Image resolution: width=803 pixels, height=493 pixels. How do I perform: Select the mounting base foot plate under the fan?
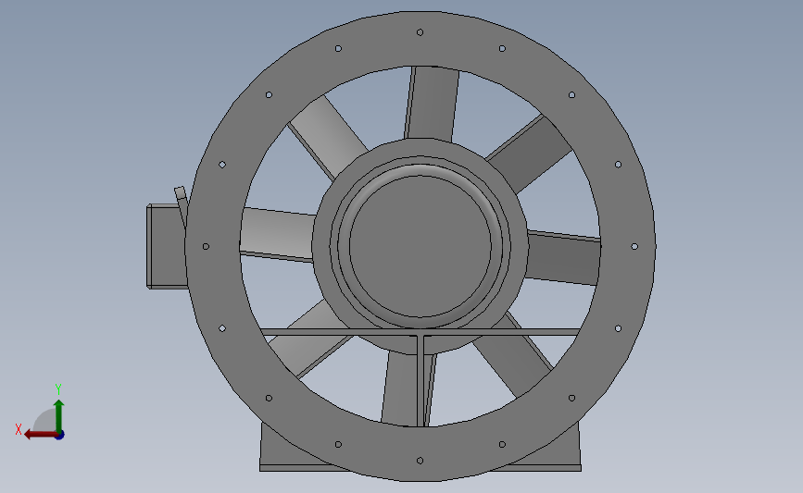coord(420,468)
